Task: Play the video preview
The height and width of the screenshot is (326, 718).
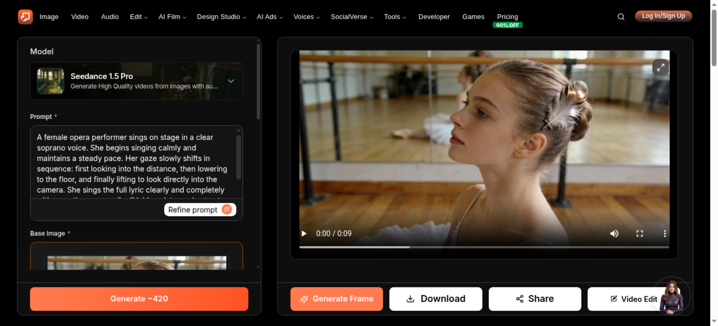Action: (304, 233)
